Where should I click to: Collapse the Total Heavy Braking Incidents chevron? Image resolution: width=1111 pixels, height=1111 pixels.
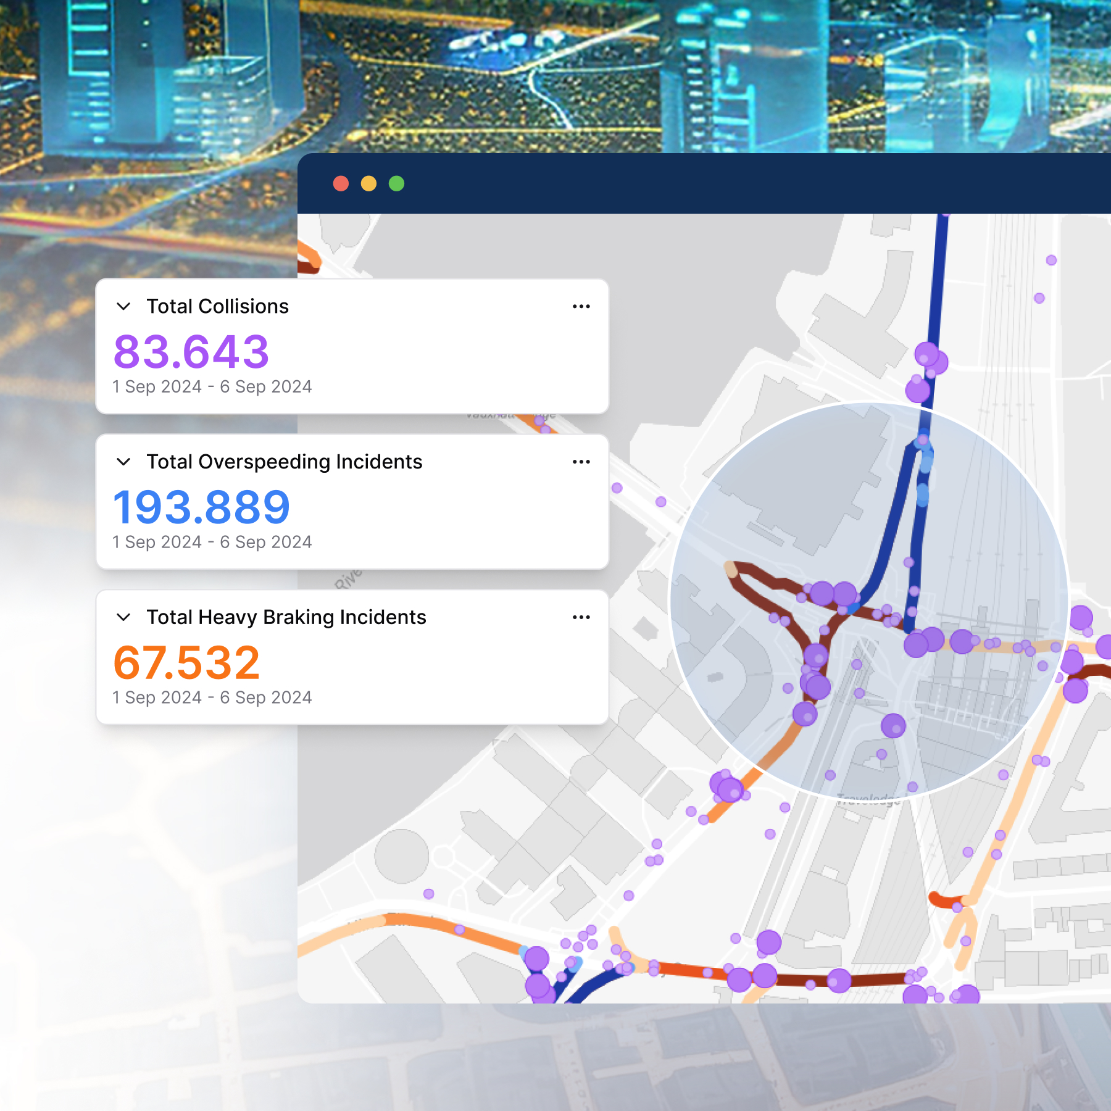pyautogui.click(x=123, y=617)
